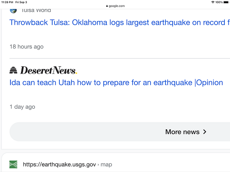Tap the battery indicator icon

click(226, 2)
